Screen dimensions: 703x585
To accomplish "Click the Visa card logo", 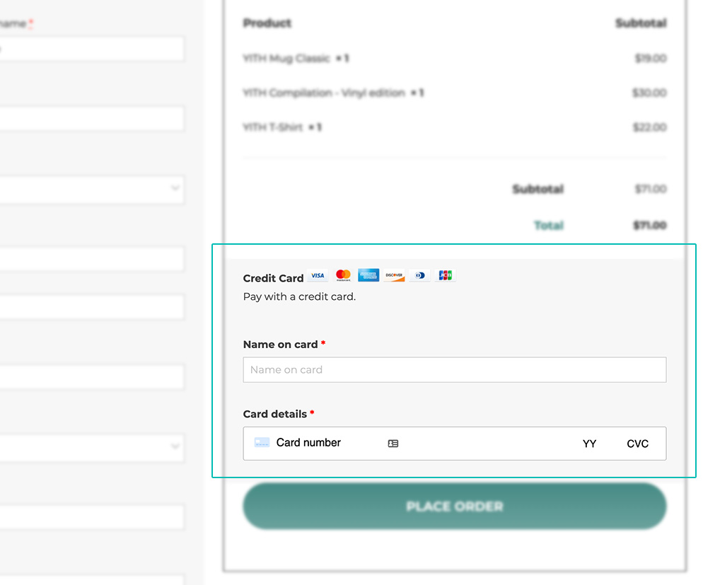I will tap(318, 276).
